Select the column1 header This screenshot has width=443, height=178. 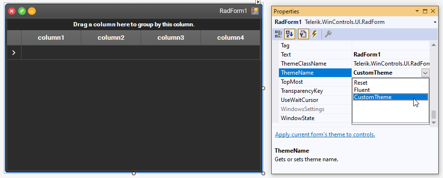[x=51, y=38]
